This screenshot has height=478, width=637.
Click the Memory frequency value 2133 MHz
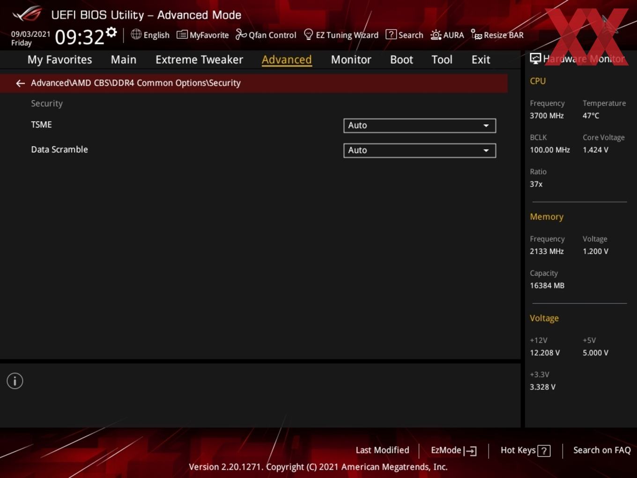pos(547,251)
